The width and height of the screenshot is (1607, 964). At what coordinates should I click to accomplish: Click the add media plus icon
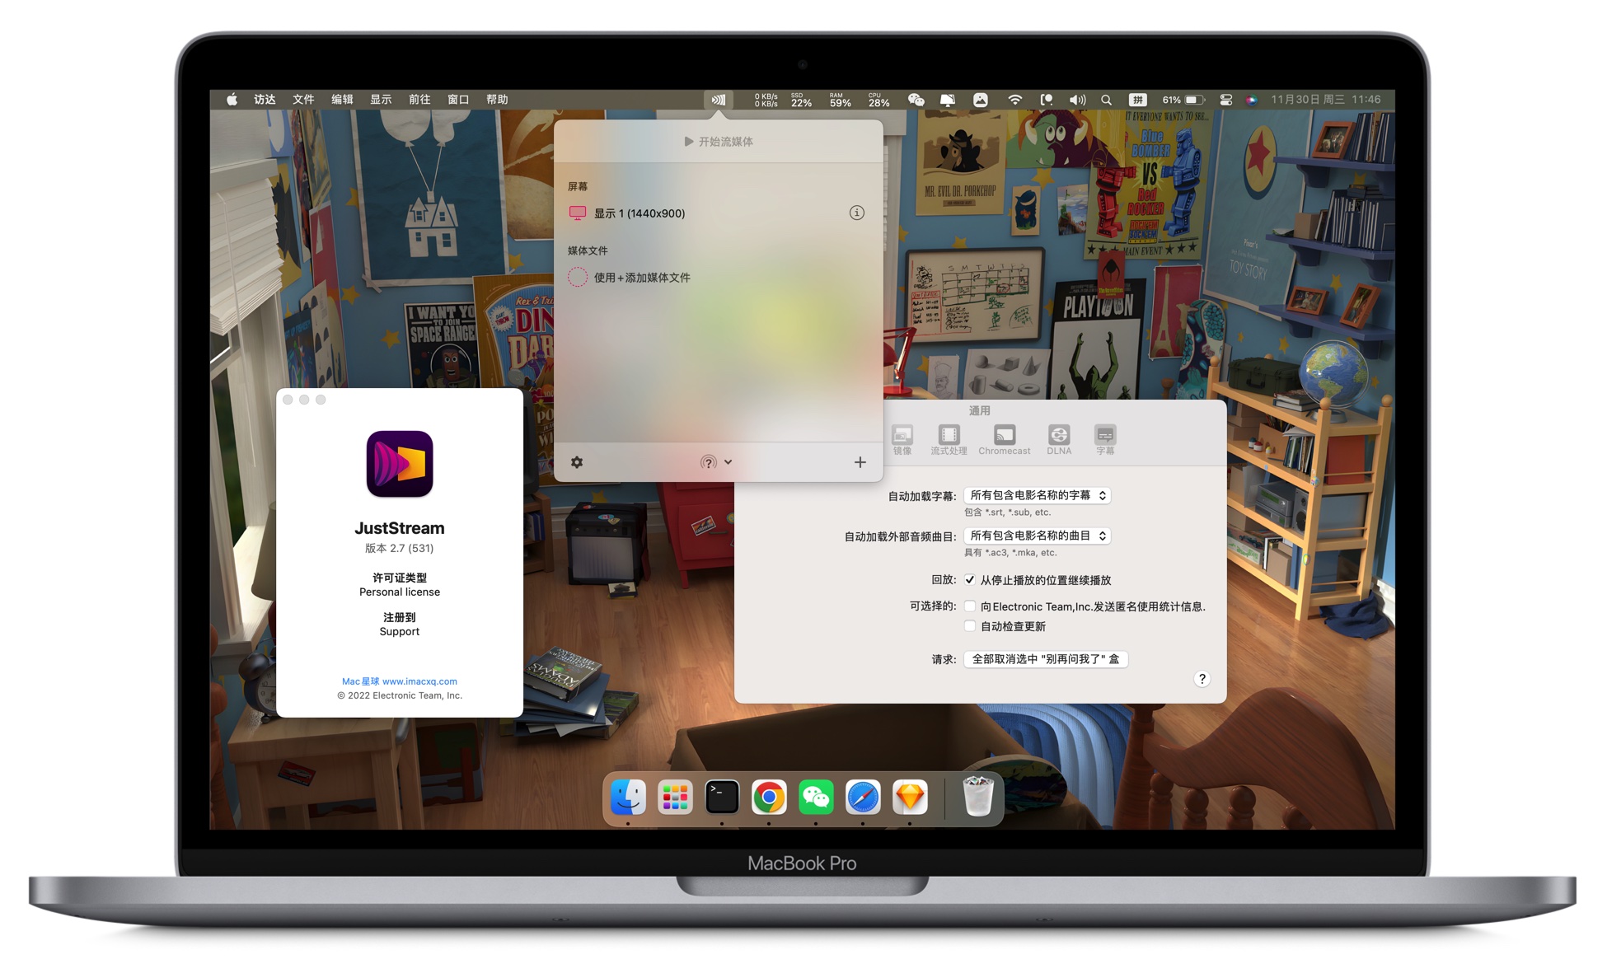[860, 461]
